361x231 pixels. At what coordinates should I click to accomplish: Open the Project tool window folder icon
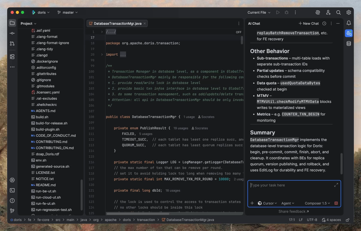12,23
